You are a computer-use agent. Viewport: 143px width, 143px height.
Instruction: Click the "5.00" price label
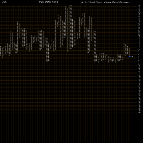(132, 56)
